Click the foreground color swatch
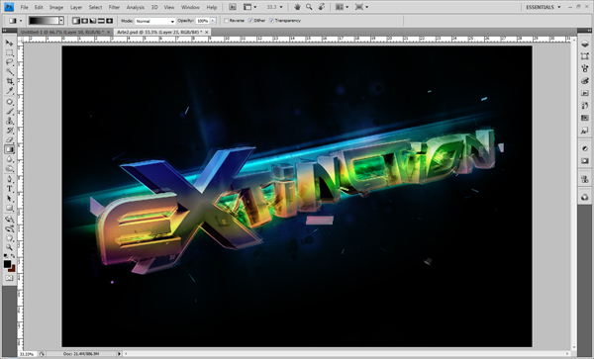 coord(7,264)
